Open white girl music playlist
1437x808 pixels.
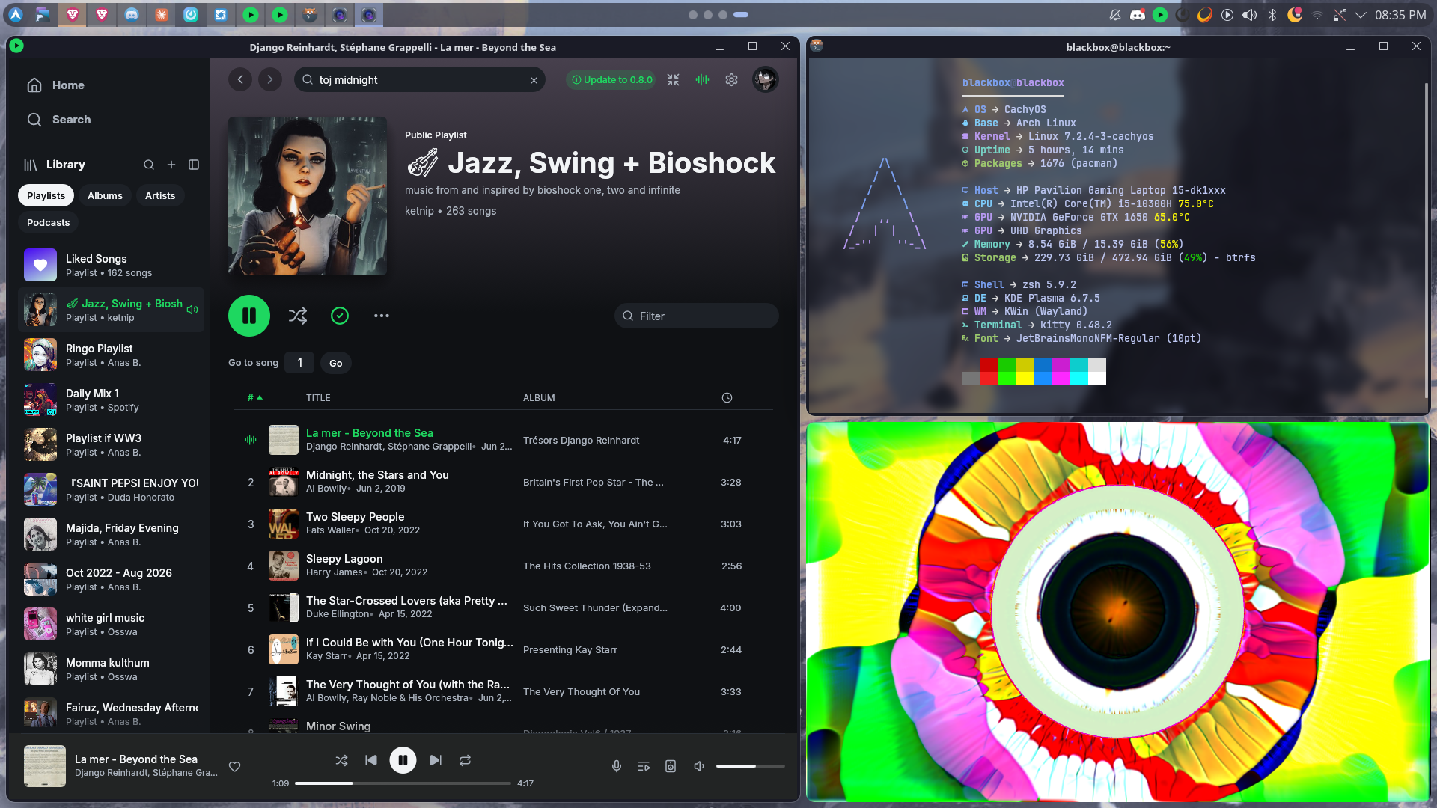(111, 624)
